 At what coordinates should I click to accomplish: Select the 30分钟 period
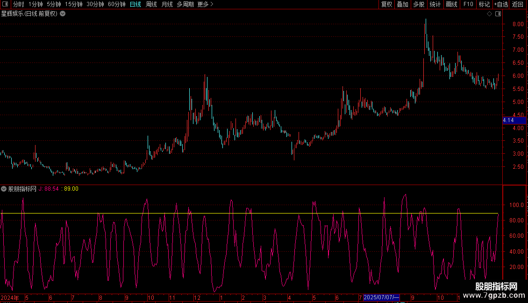[x=95, y=4]
